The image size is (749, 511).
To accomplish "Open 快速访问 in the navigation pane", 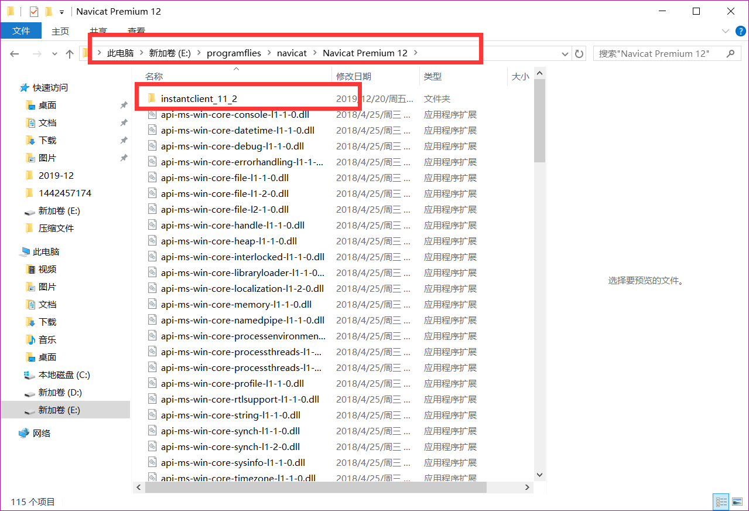I will pos(50,87).
